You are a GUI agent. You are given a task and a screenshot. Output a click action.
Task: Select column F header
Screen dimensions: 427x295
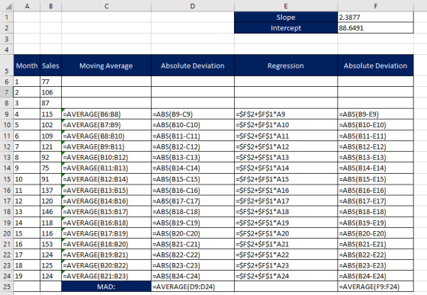coord(375,5)
